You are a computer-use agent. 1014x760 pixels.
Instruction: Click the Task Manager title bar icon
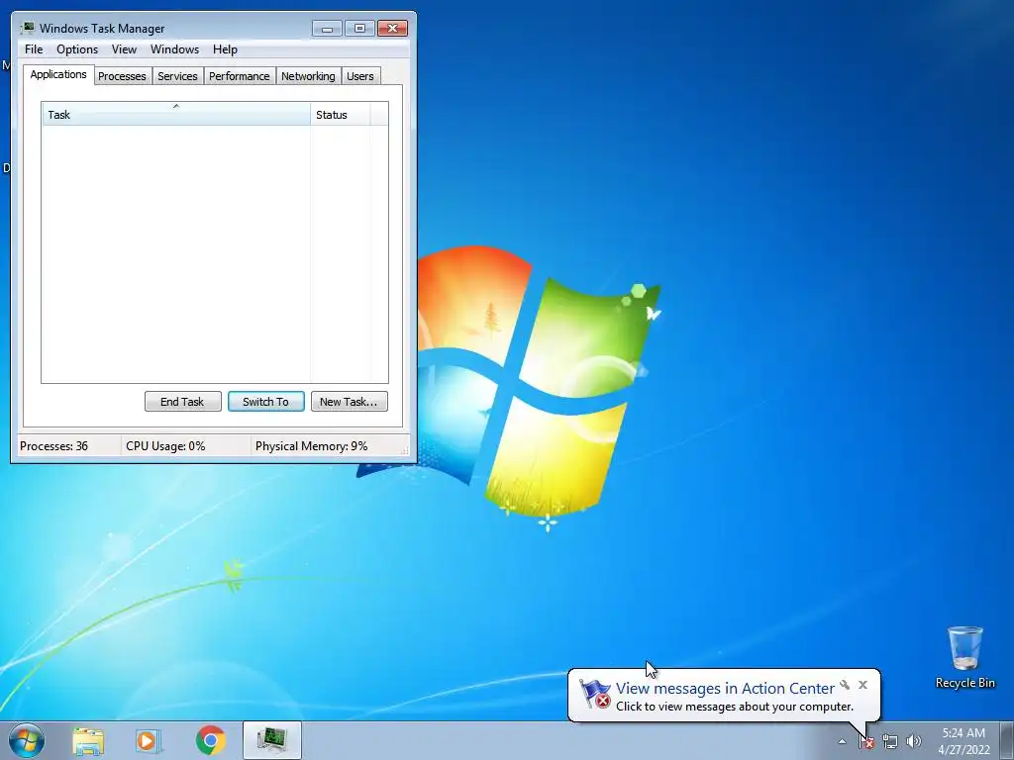(27, 28)
